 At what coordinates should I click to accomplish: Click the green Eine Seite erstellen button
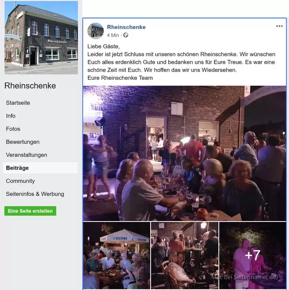[x=30, y=211]
